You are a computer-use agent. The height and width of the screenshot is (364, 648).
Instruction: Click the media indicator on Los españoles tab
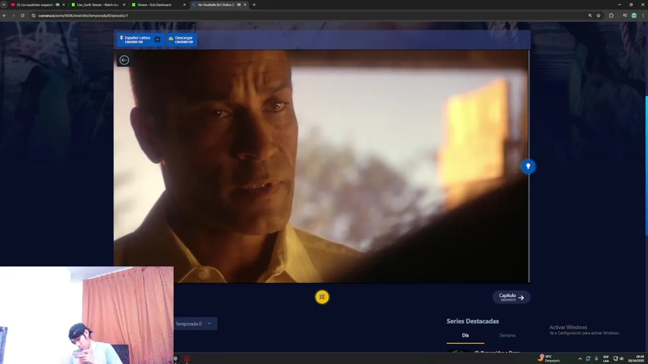tap(57, 5)
